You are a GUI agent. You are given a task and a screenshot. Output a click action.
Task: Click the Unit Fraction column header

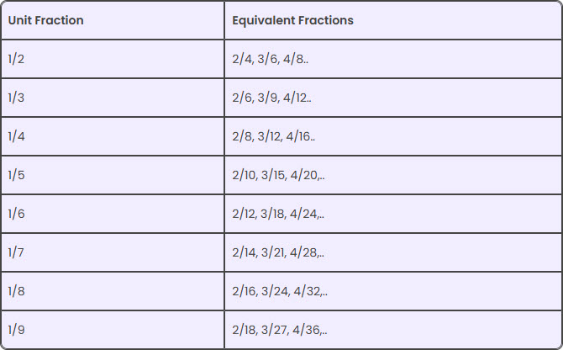(x=46, y=20)
